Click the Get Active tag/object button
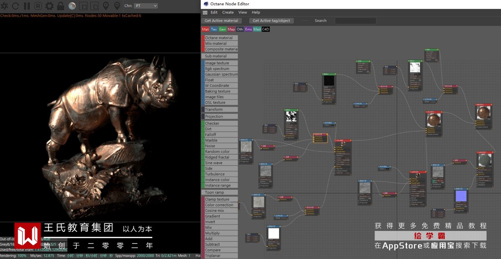The height and width of the screenshot is (259, 501). 271,21
